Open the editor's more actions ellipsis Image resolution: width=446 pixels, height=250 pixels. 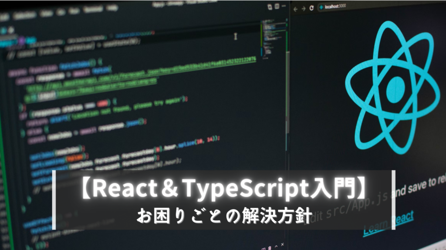click(x=284, y=6)
